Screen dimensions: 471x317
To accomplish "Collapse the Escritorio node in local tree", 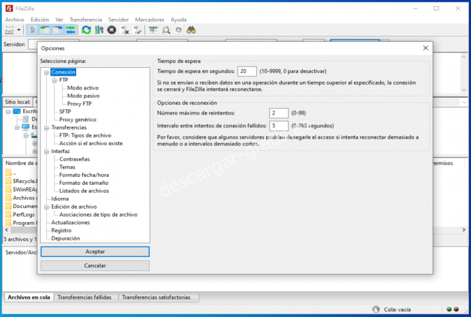I will point(9,111).
